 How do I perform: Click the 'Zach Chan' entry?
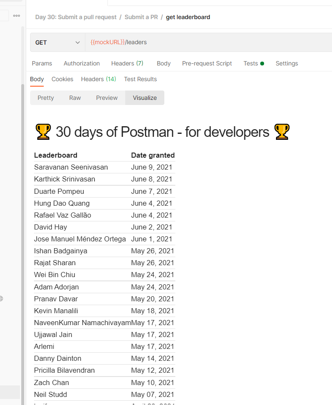pyautogui.click(x=52, y=383)
